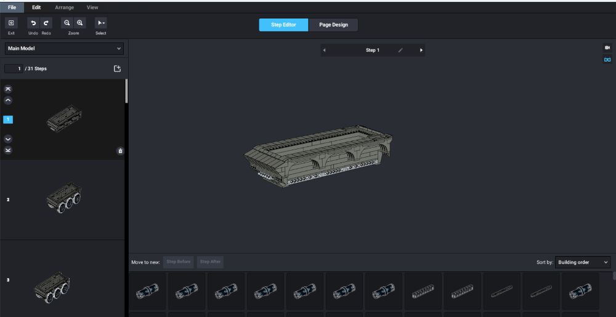Switch to the Page Design tab

pos(333,25)
